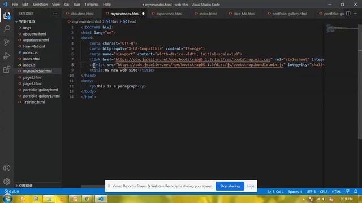Open the Go menu

click(67, 5)
